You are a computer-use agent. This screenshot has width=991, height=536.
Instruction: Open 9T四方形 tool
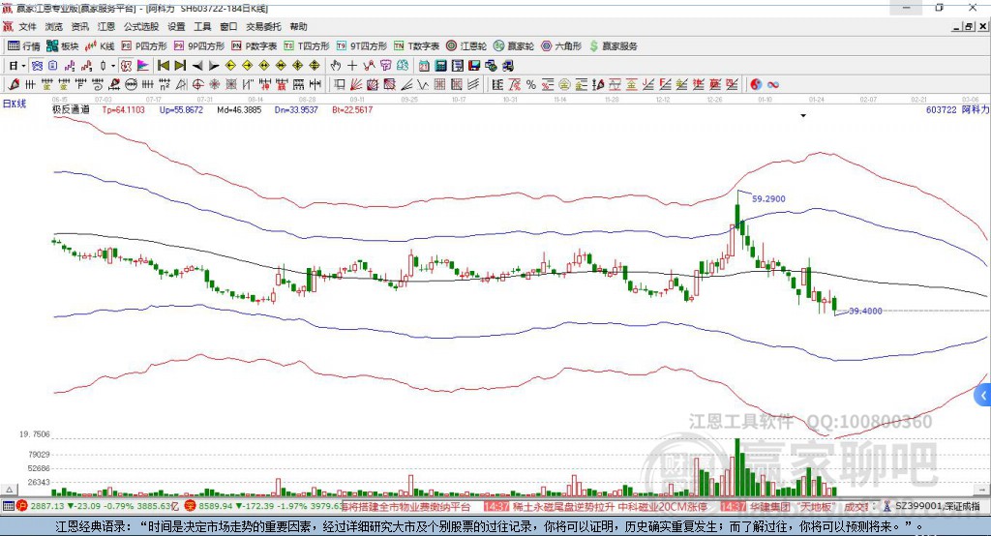(362, 46)
